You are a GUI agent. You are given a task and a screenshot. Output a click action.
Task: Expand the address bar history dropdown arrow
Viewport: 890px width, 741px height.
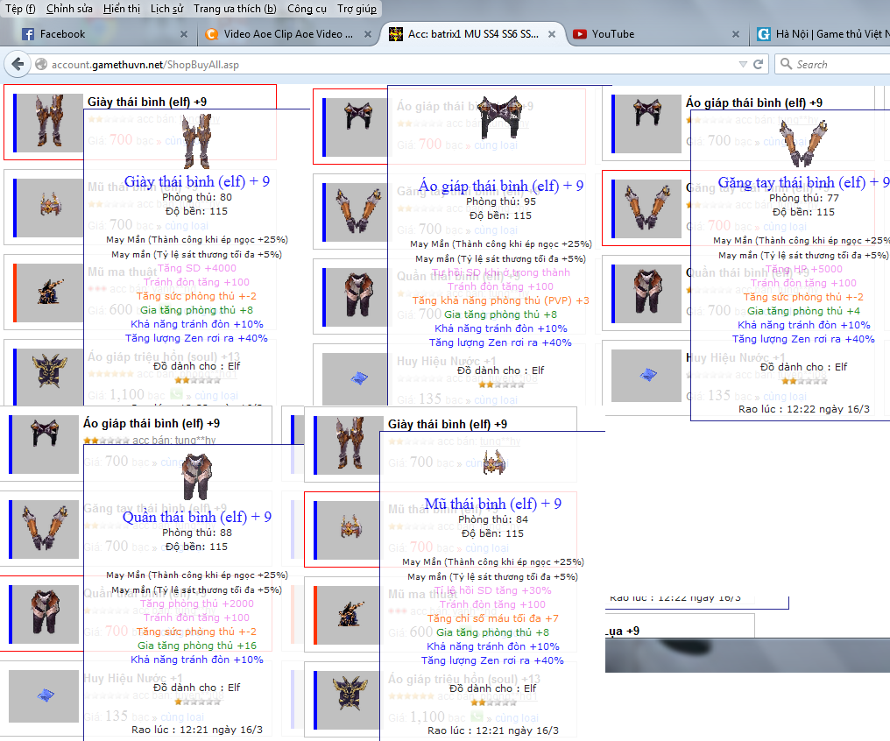pos(743,65)
